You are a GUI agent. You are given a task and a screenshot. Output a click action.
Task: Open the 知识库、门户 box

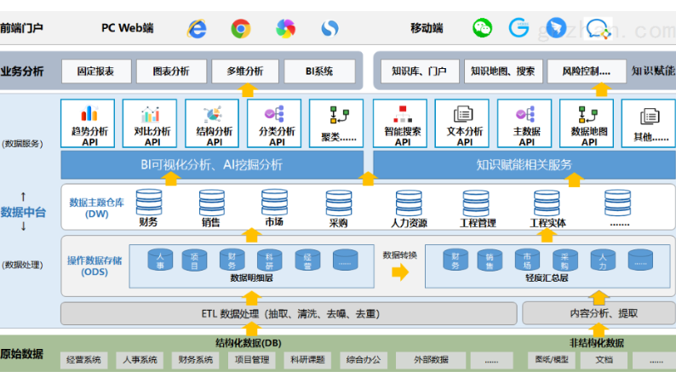tap(420, 71)
